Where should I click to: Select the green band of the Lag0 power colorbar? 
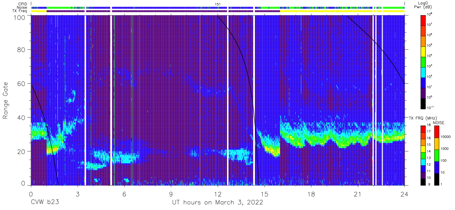pyautogui.click(x=424, y=61)
